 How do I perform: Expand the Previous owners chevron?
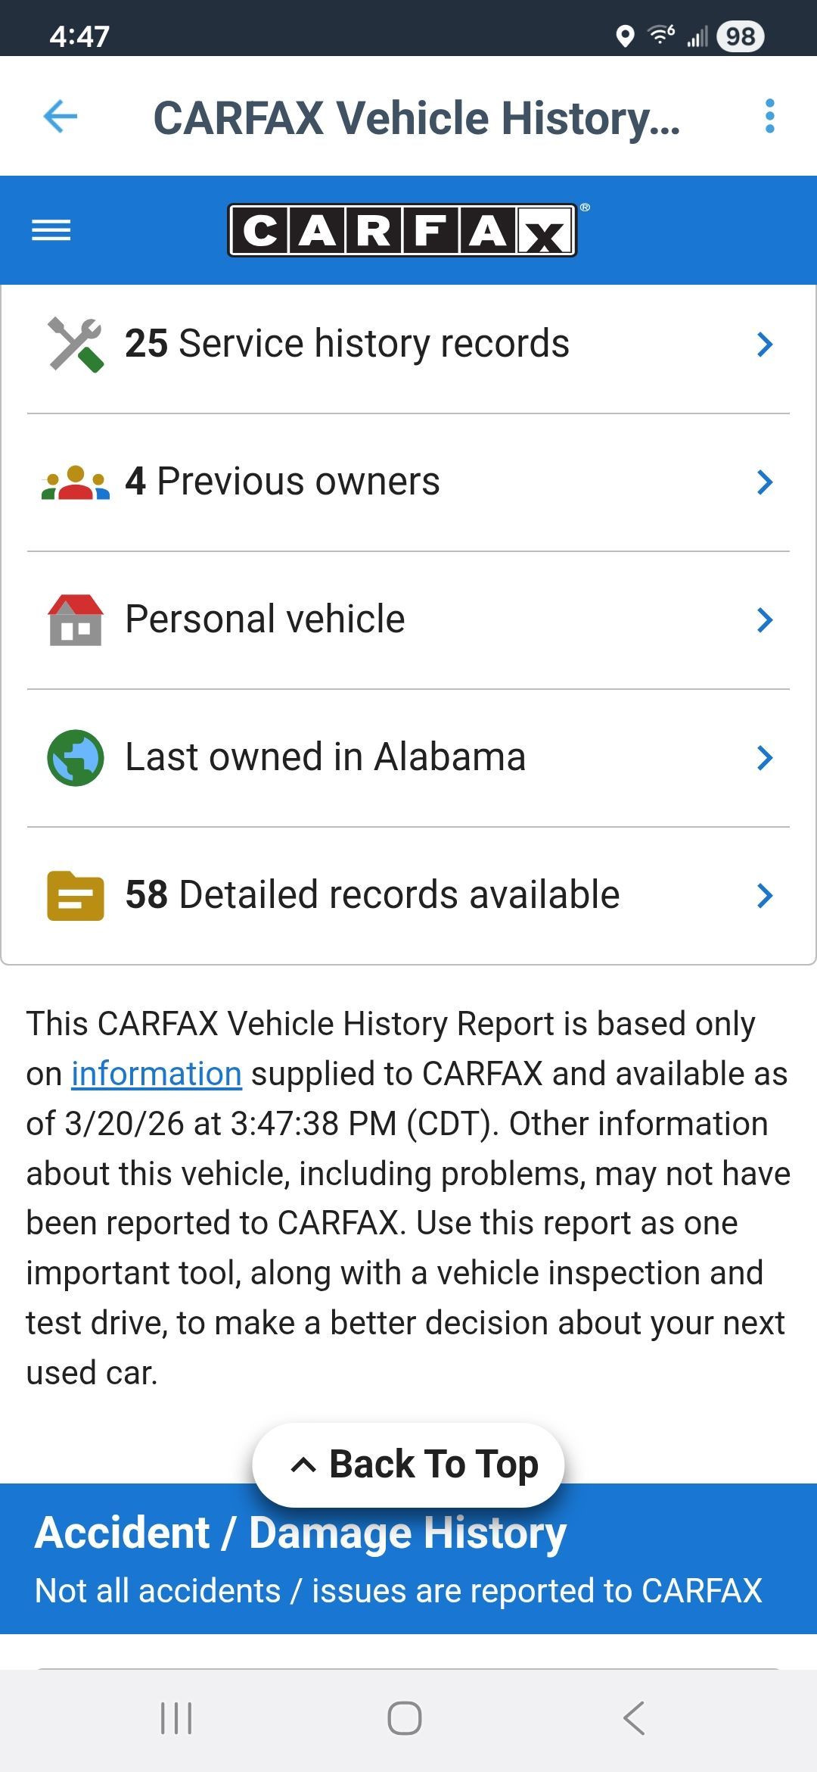765,482
